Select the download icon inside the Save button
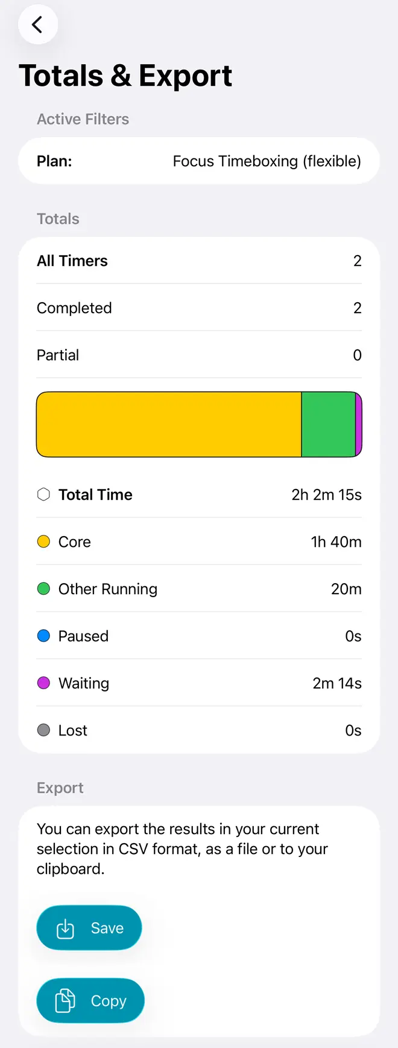 66,927
